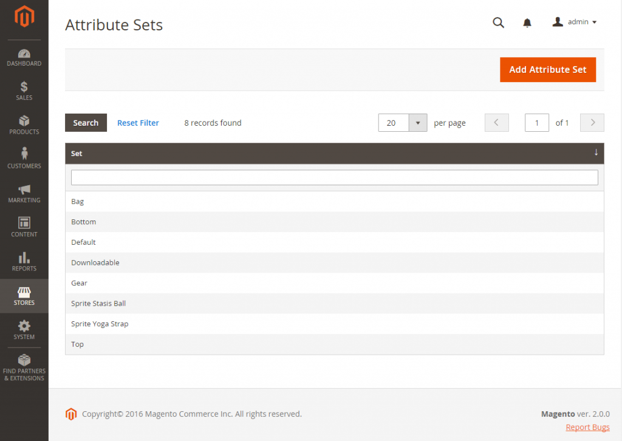Click the Set filter text field
The height and width of the screenshot is (441, 622).
tap(335, 177)
